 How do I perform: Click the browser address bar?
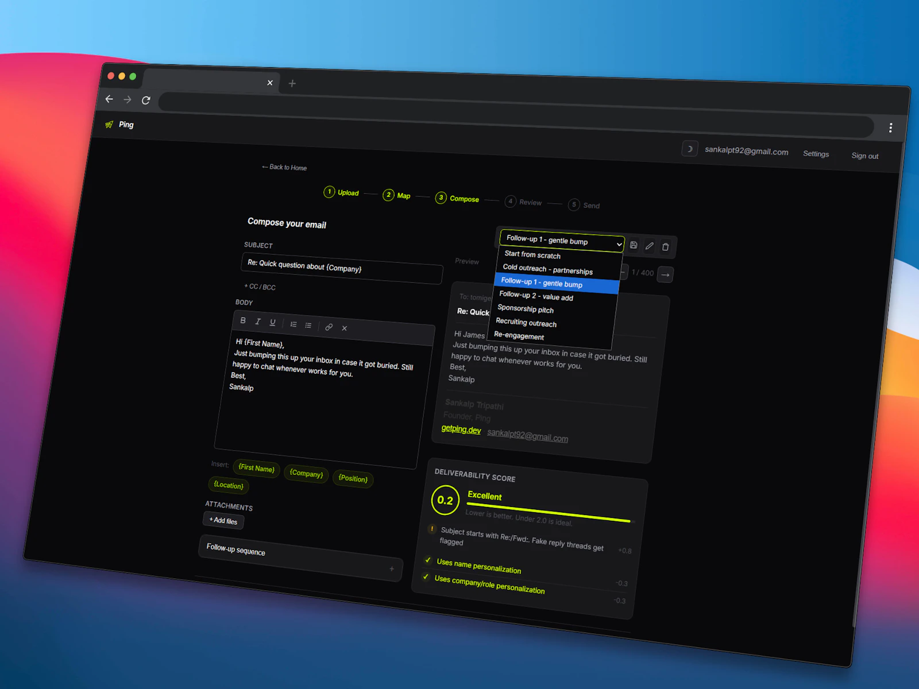click(515, 114)
